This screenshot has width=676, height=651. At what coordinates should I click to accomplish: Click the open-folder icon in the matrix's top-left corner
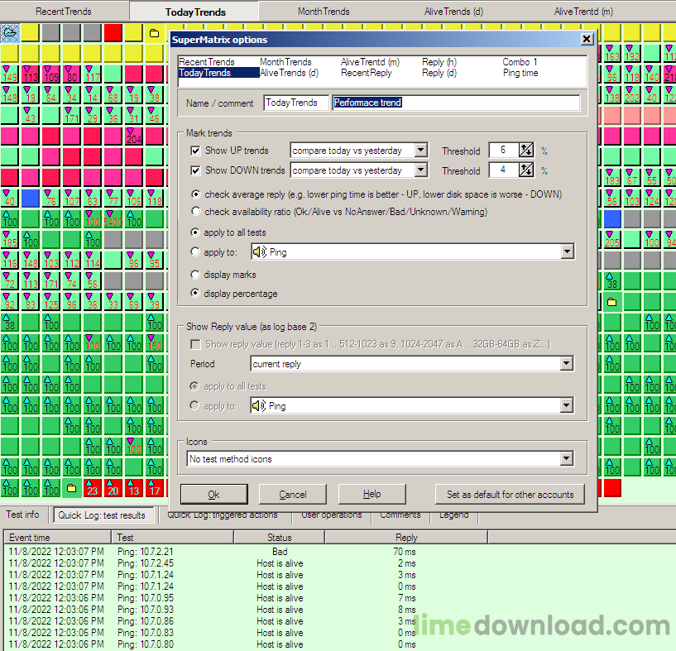click(x=10, y=33)
